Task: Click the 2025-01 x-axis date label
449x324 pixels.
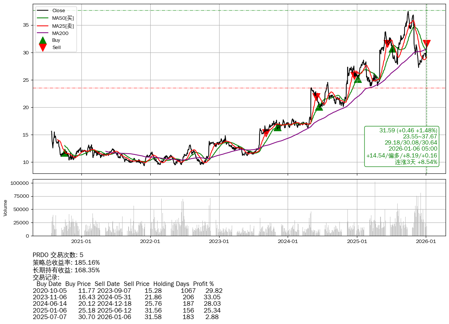Action: pos(357,241)
